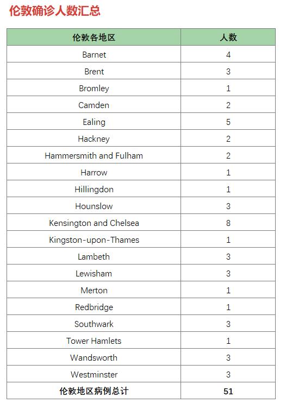The image size is (286, 403).
Task: Click the Kingston-upon-Thames cell
Action: (x=94, y=240)
